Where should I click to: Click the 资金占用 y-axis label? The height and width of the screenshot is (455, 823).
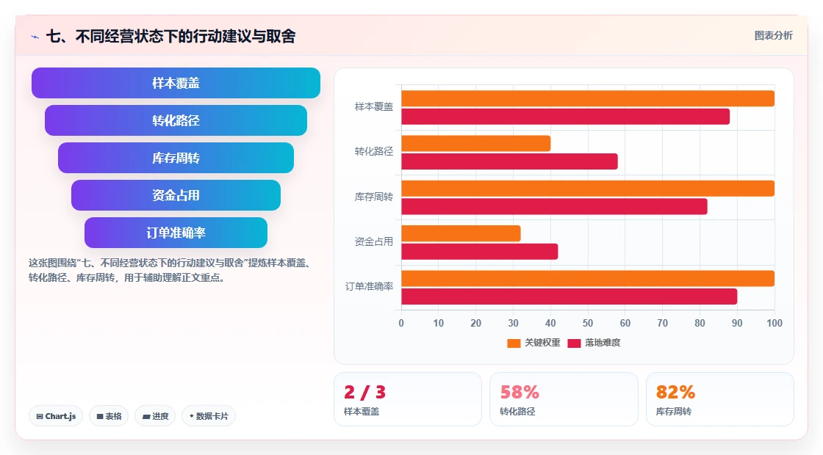(x=374, y=241)
